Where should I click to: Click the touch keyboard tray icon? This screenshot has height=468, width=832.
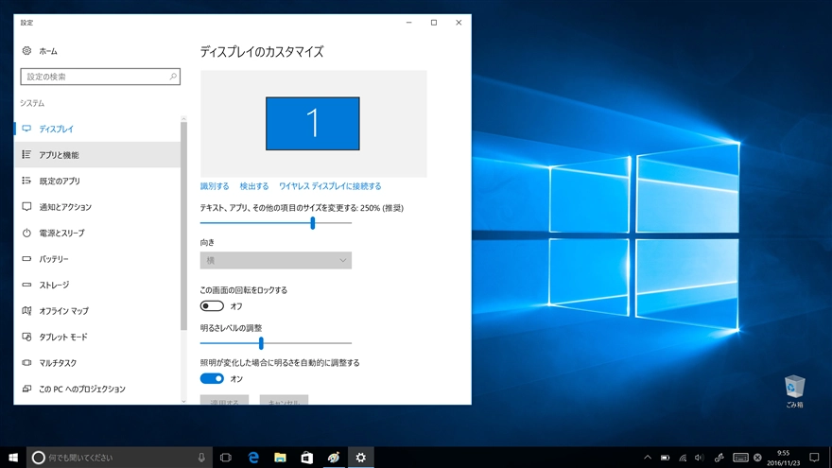(740, 458)
